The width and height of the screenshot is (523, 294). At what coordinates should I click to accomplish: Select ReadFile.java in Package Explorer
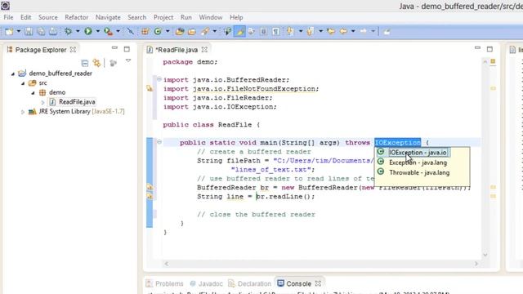coord(77,101)
